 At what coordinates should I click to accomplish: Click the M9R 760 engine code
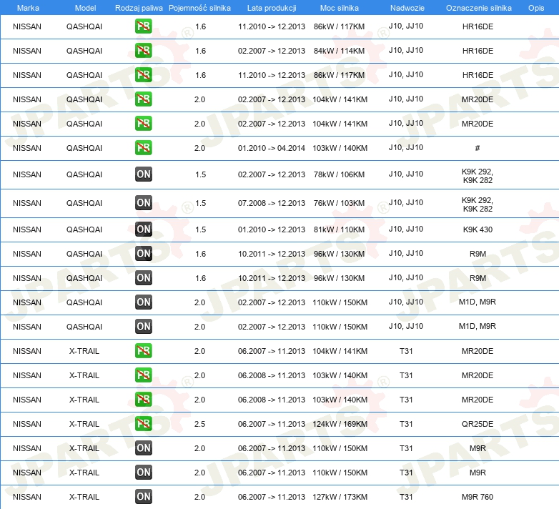(478, 497)
